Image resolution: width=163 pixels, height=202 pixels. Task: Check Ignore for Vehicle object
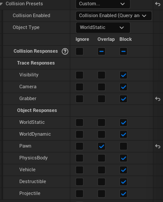(x=80, y=170)
